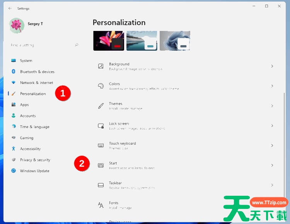Click the Colors palette icon
The image size is (290, 224).
click(101, 86)
